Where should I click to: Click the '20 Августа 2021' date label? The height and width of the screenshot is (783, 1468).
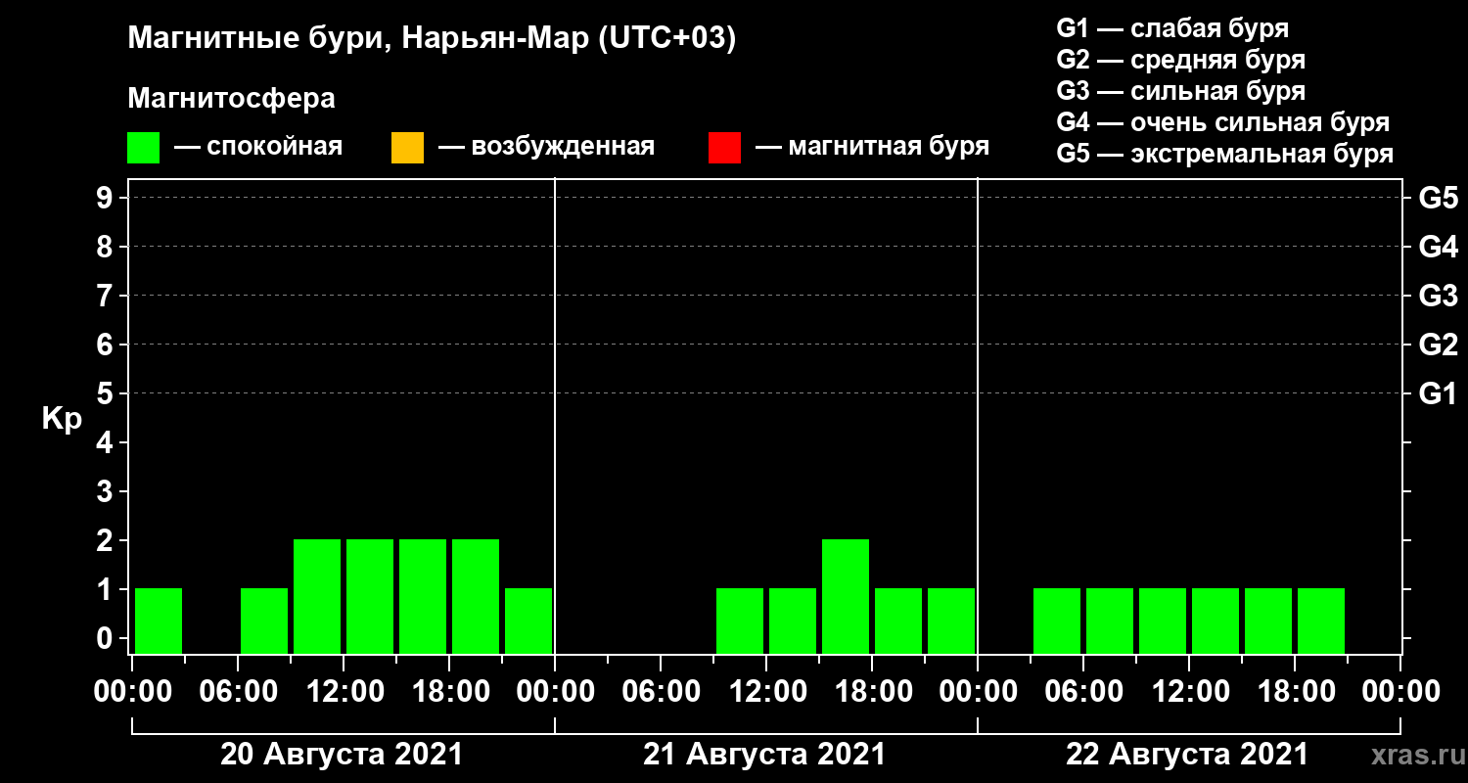pos(342,755)
